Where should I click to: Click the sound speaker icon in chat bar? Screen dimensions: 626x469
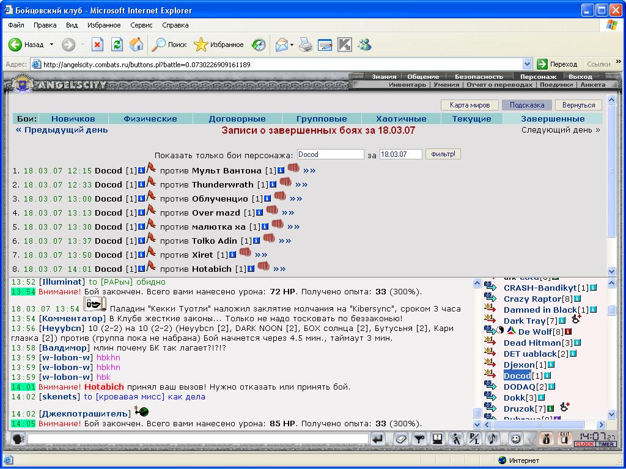493,439
